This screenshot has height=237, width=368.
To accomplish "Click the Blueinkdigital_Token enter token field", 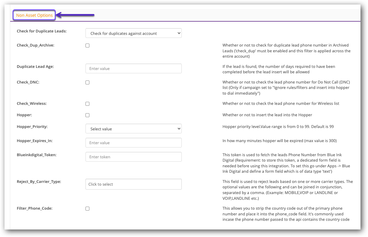I will [133, 156].
